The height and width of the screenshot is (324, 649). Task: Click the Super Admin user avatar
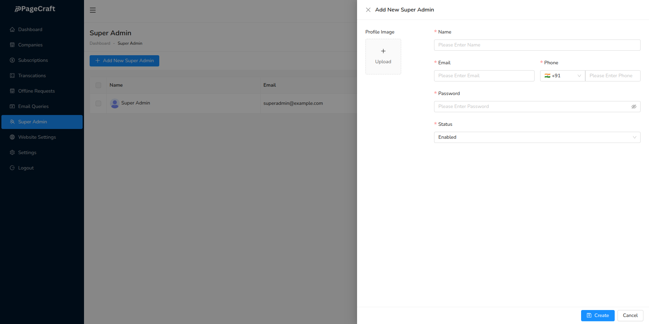click(x=114, y=103)
